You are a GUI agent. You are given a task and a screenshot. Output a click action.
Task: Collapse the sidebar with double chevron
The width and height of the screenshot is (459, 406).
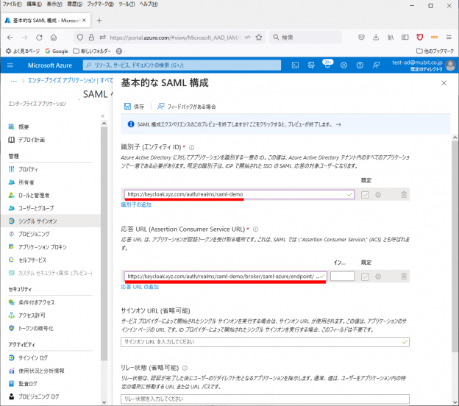[103, 116]
